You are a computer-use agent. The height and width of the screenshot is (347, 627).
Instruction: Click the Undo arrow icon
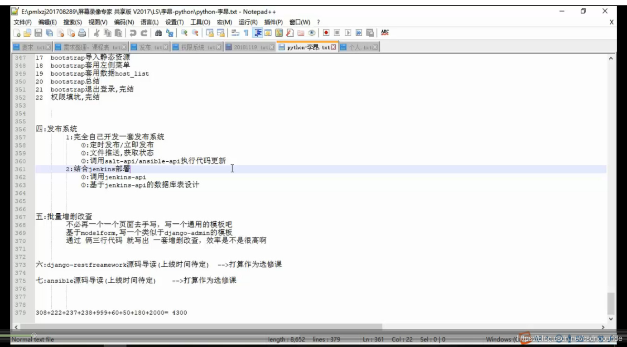pyautogui.click(x=133, y=33)
